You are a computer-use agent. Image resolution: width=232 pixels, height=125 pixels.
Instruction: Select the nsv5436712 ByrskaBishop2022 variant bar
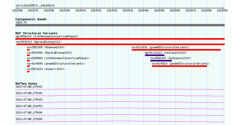click(x=120, y=44)
